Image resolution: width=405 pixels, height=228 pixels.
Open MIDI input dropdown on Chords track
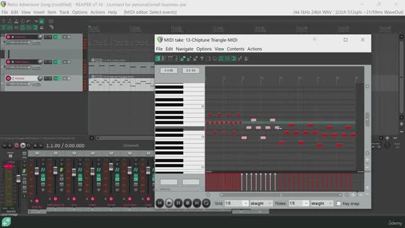tap(20, 84)
